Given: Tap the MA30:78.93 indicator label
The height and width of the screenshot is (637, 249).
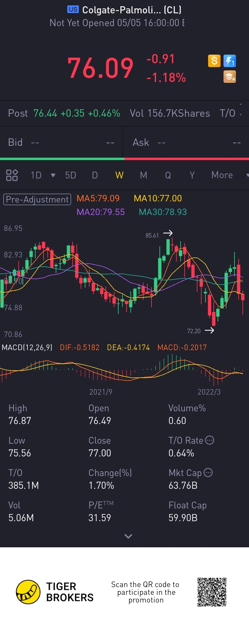Looking at the screenshot, I should 163,212.
